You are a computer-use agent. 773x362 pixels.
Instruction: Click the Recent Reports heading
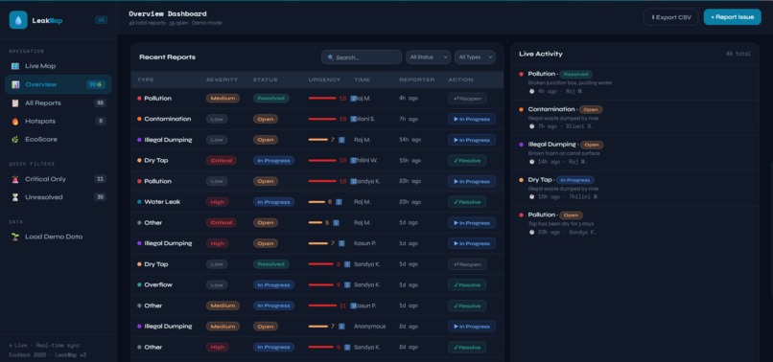click(167, 57)
